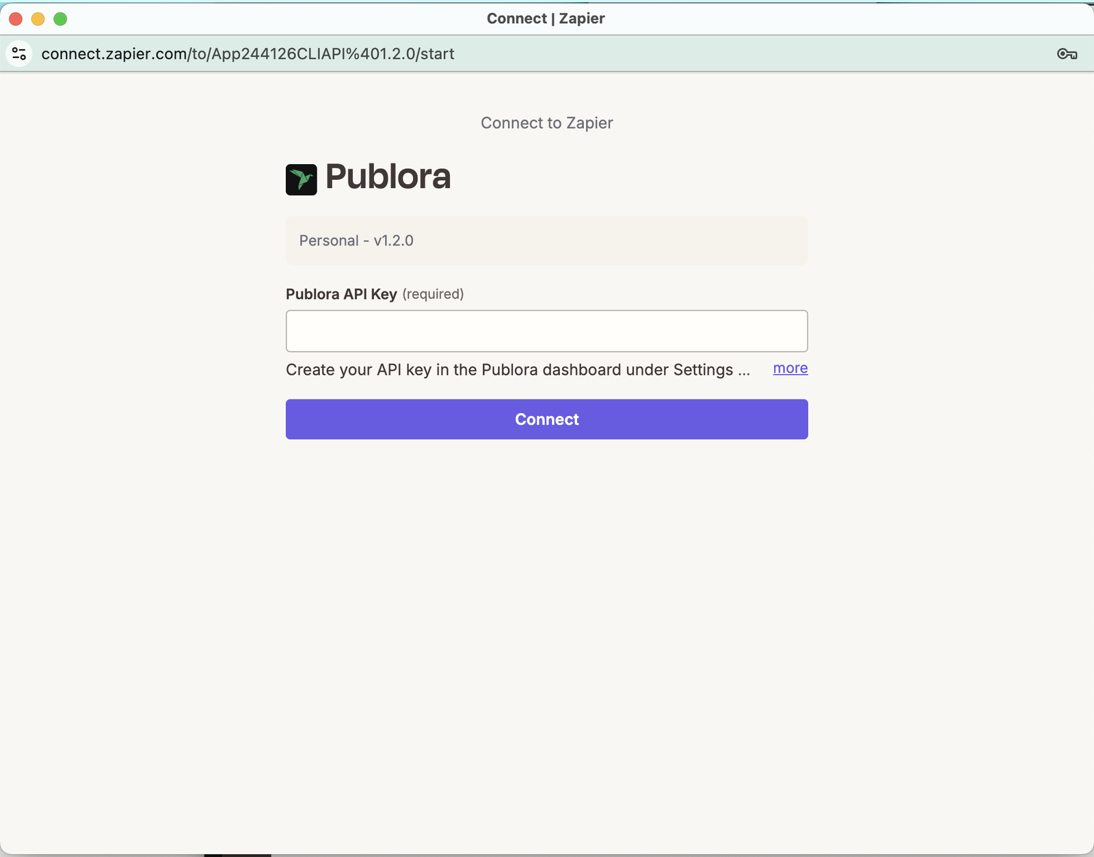Click the Connect button
The width and height of the screenshot is (1094, 857).
547,419
